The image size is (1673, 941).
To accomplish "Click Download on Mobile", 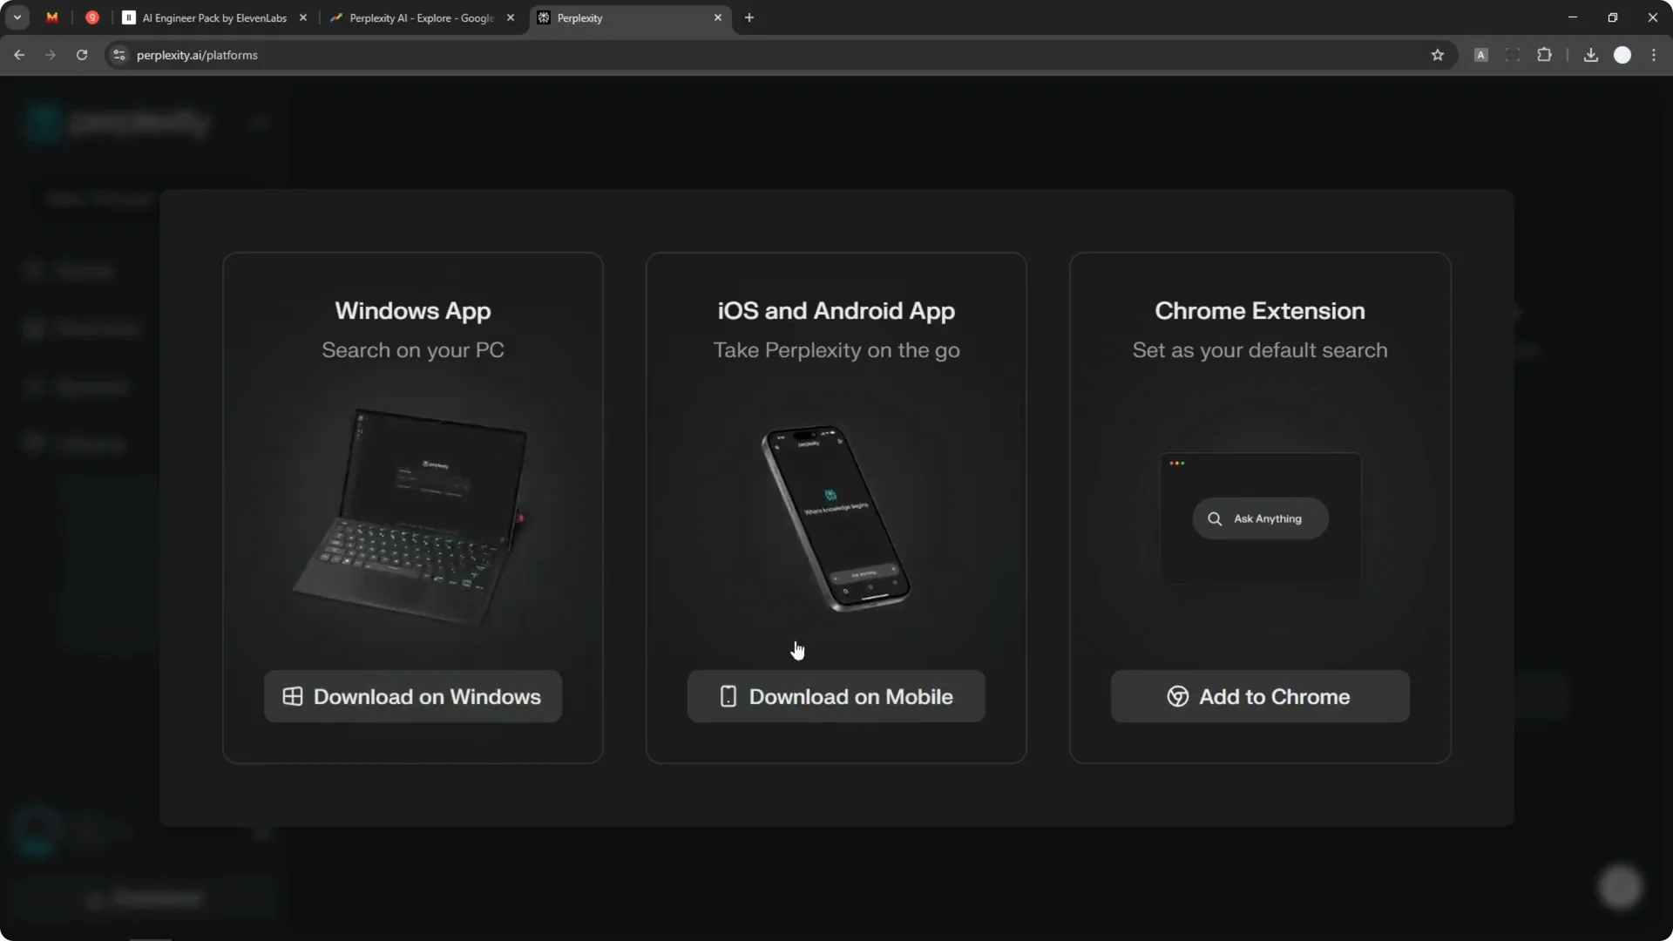I will point(836,696).
